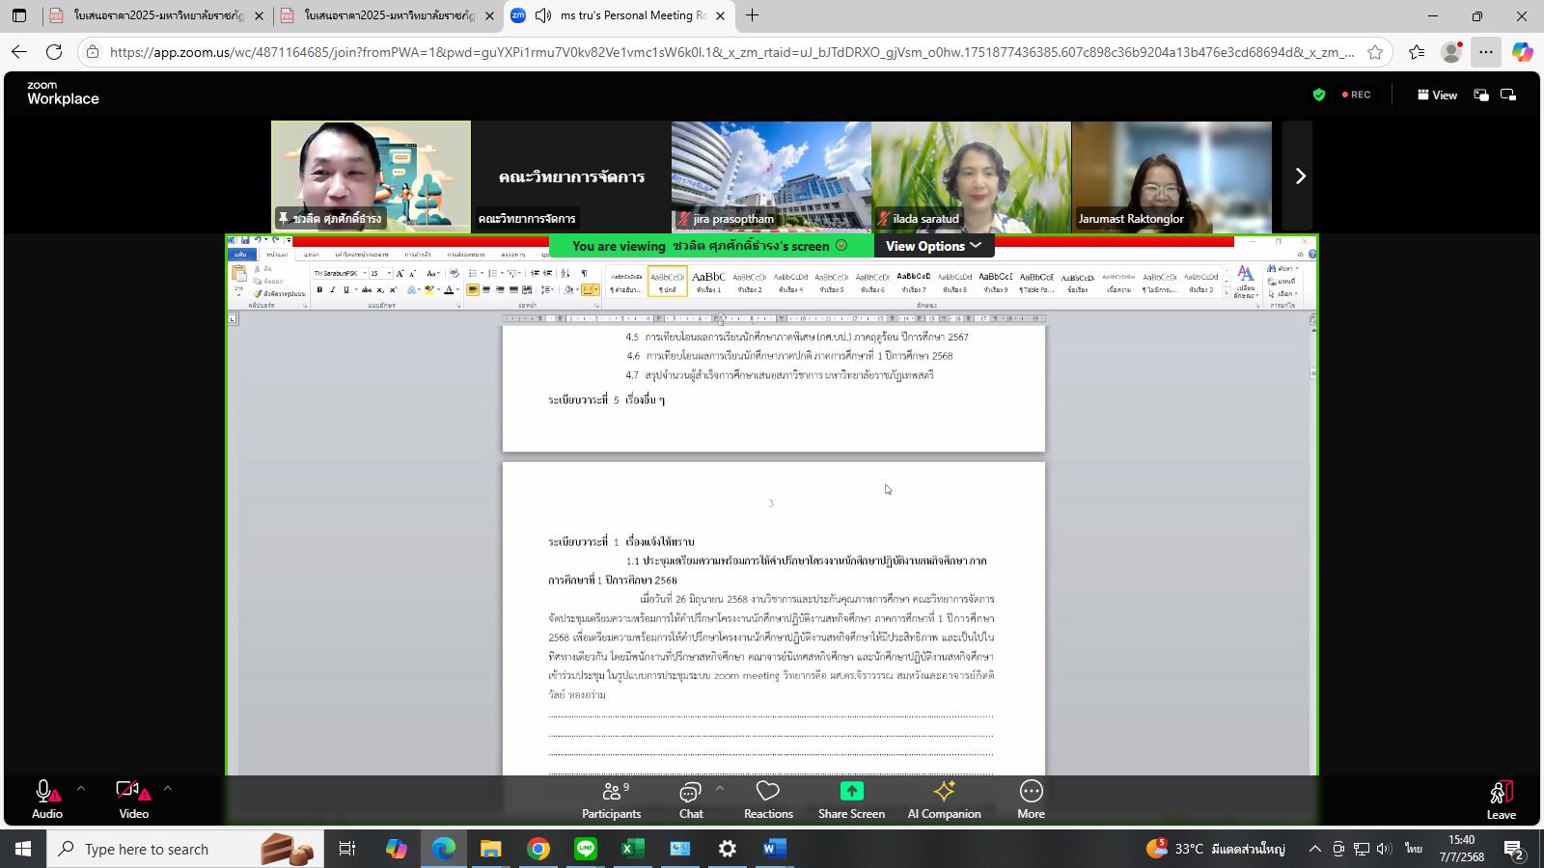Show hidden tray icons caret
The height and width of the screenshot is (868, 1544).
point(1314,849)
